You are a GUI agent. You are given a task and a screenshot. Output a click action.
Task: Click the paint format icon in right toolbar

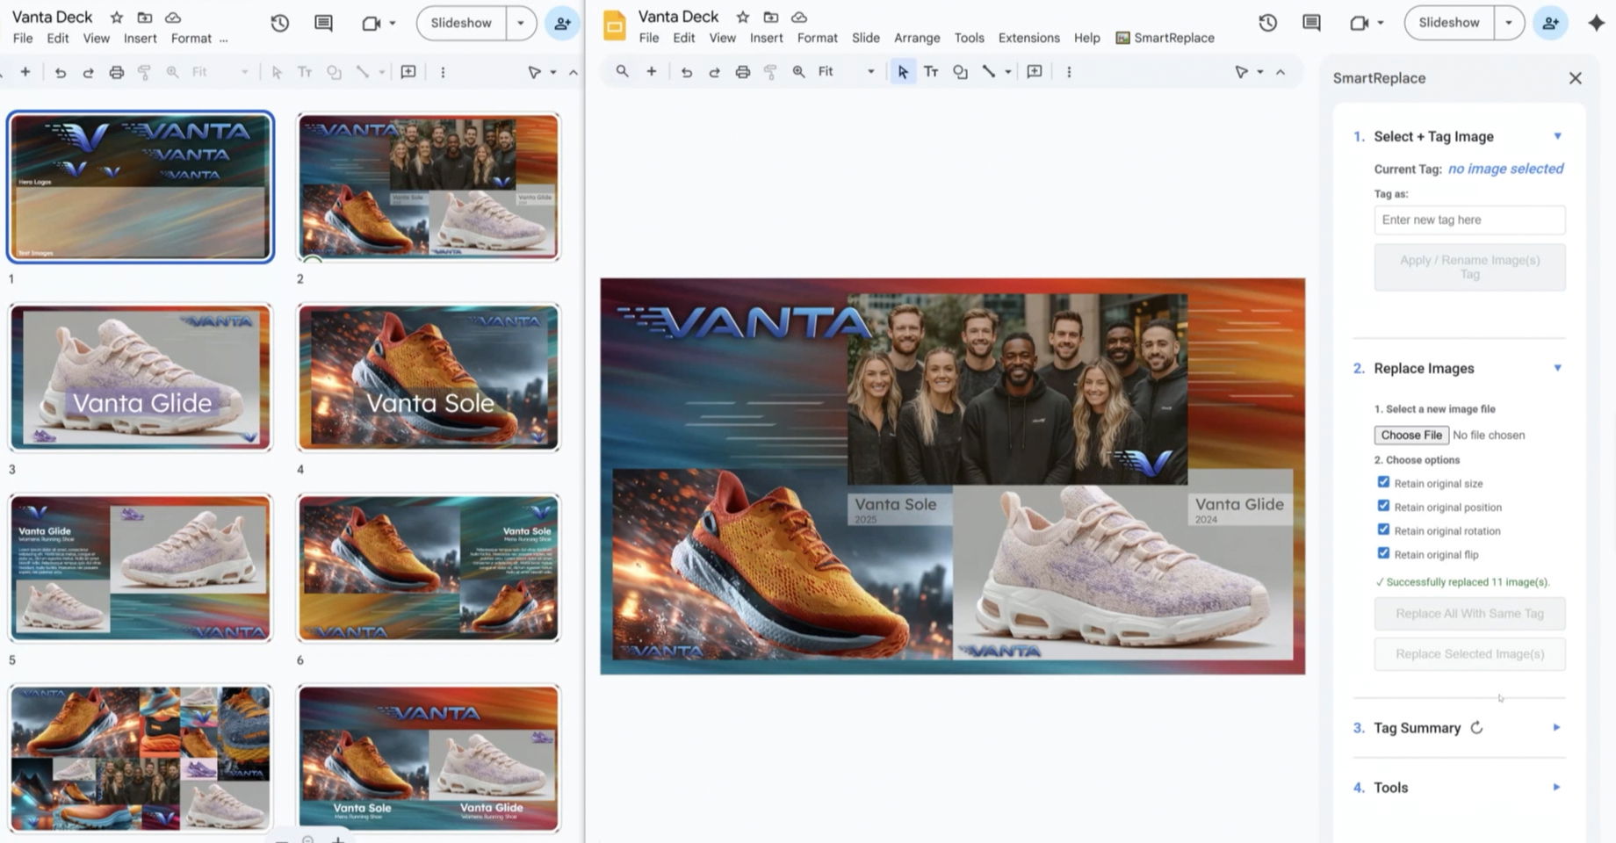[x=770, y=72]
